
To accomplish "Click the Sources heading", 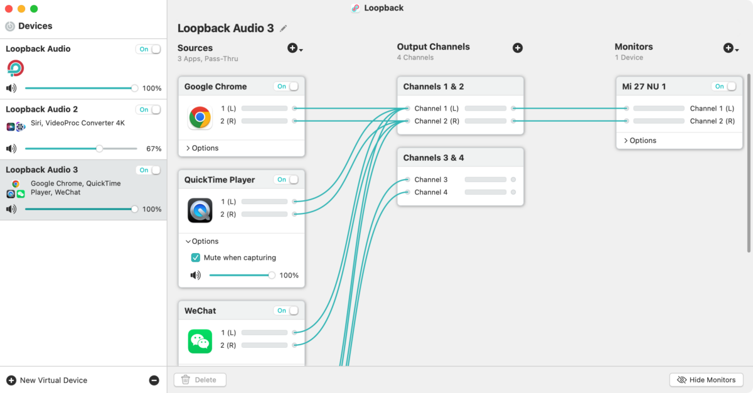I will [195, 48].
